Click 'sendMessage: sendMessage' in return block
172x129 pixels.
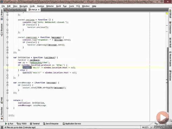pos(32,105)
